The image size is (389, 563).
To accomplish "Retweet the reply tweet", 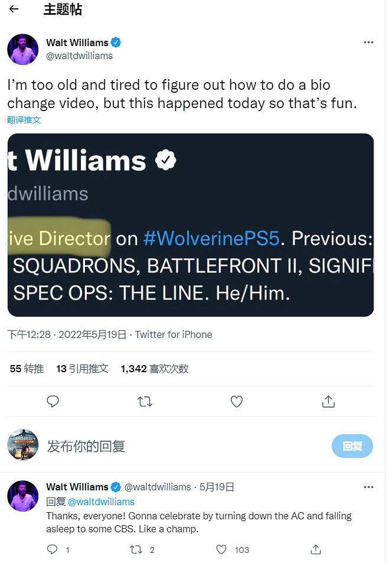I will (136, 549).
